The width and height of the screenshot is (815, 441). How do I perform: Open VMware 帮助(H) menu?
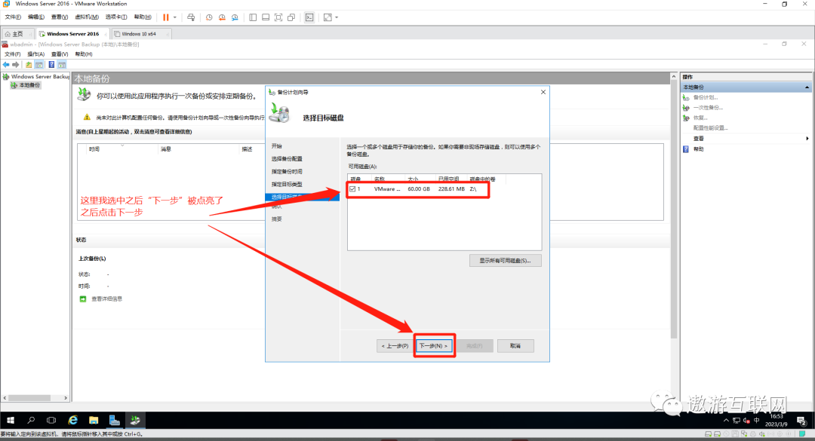click(x=143, y=17)
